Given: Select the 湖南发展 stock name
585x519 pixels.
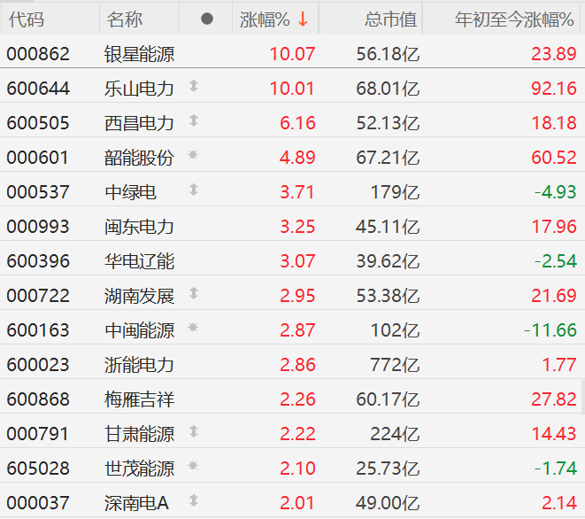Looking at the screenshot, I should (139, 296).
